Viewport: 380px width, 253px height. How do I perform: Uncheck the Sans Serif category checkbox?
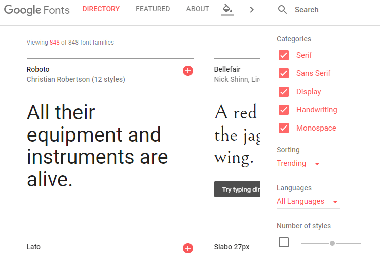point(284,73)
